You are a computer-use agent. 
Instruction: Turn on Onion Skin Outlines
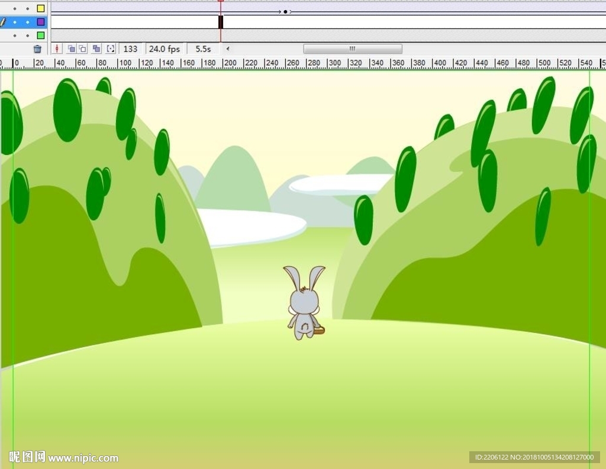(x=83, y=49)
